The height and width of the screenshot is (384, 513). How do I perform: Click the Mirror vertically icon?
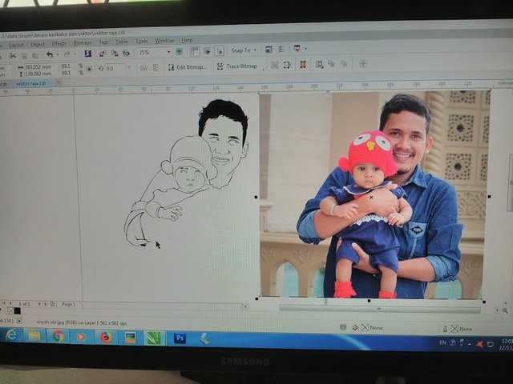click(x=156, y=67)
